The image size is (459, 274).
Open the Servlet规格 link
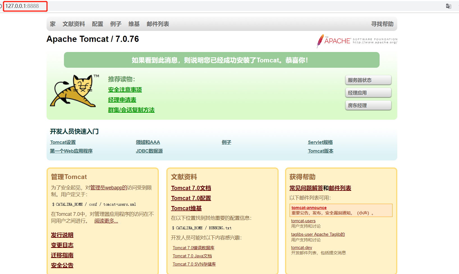[x=320, y=142]
